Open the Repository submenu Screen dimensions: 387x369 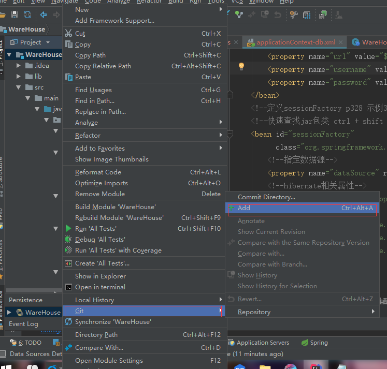tap(303, 312)
